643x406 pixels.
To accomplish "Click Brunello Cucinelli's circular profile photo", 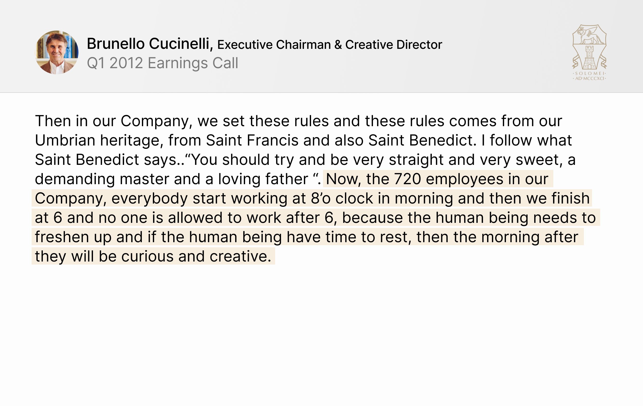I will coord(57,52).
